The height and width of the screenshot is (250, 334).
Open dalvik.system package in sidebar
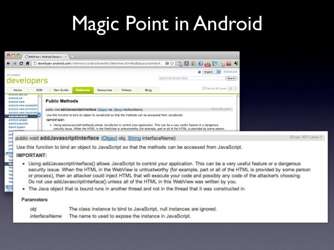[17, 127]
